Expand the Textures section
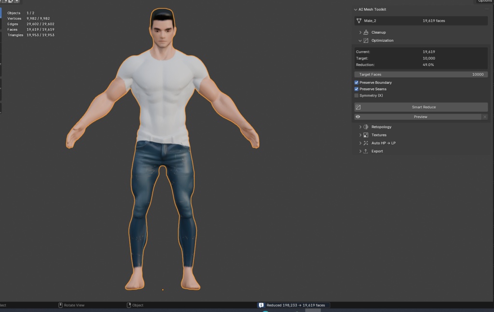The height and width of the screenshot is (312, 494). point(360,135)
